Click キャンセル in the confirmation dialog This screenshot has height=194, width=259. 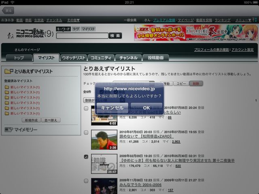tap(113, 108)
